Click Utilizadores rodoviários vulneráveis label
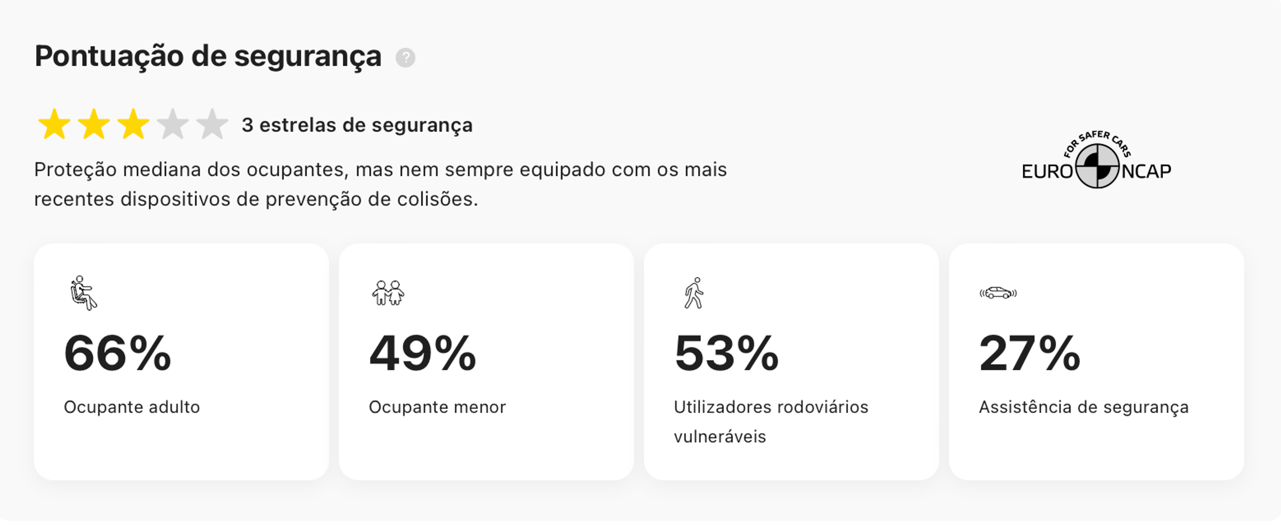The width and height of the screenshot is (1281, 526). pyautogui.click(x=771, y=422)
